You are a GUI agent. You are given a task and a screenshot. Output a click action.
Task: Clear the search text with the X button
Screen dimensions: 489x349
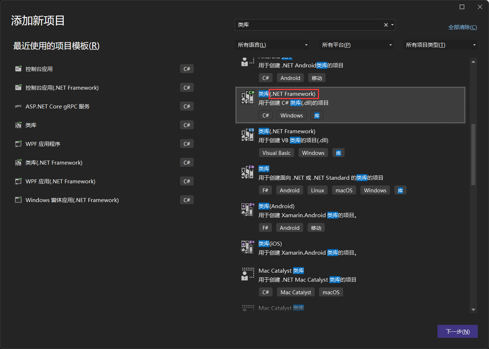click(x=386, y=25)
